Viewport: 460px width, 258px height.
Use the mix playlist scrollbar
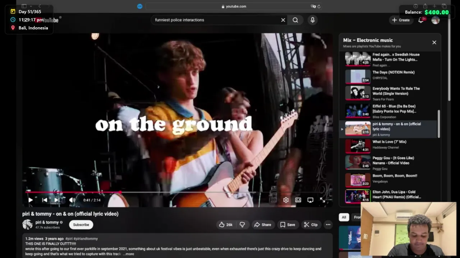tap(438, 124)
